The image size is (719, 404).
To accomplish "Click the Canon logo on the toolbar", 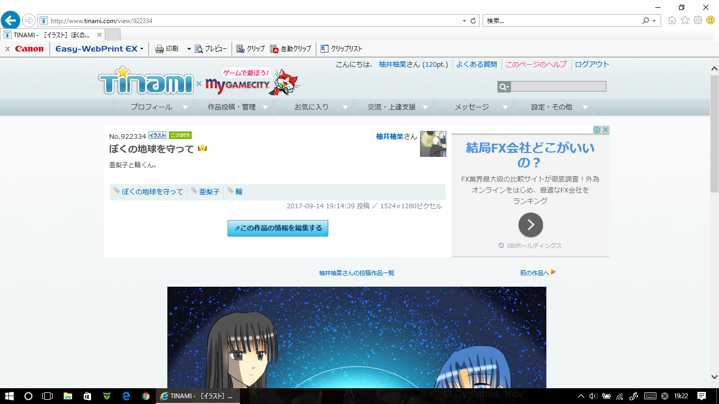I will coord(29,49).
